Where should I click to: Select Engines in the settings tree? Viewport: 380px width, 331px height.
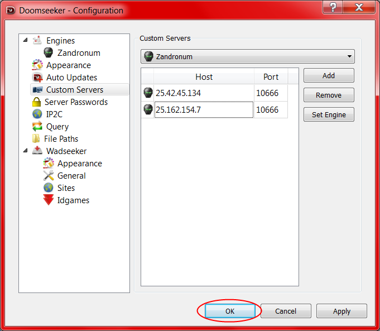[x=61, y=41]
